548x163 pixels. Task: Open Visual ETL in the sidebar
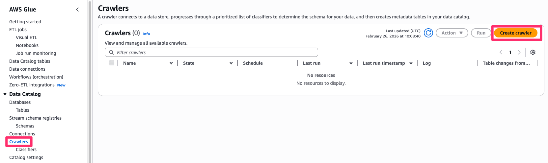tap(26, 37)
